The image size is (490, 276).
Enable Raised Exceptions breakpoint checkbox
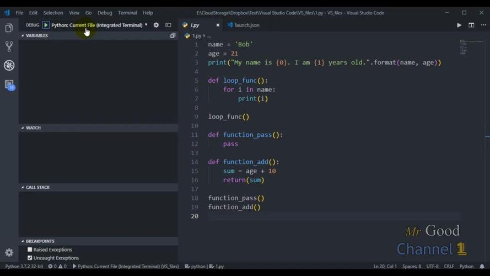(30, 250)
